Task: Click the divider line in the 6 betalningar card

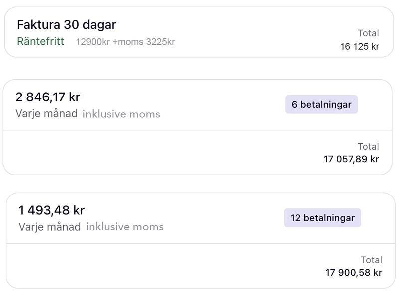Action: (198, 130)
